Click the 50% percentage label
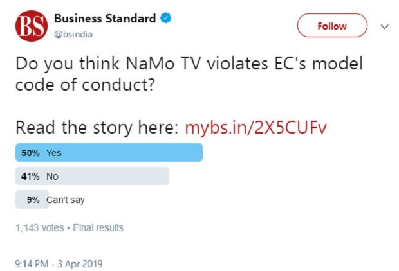Screen dimensions: 399x271 (32, 153)
